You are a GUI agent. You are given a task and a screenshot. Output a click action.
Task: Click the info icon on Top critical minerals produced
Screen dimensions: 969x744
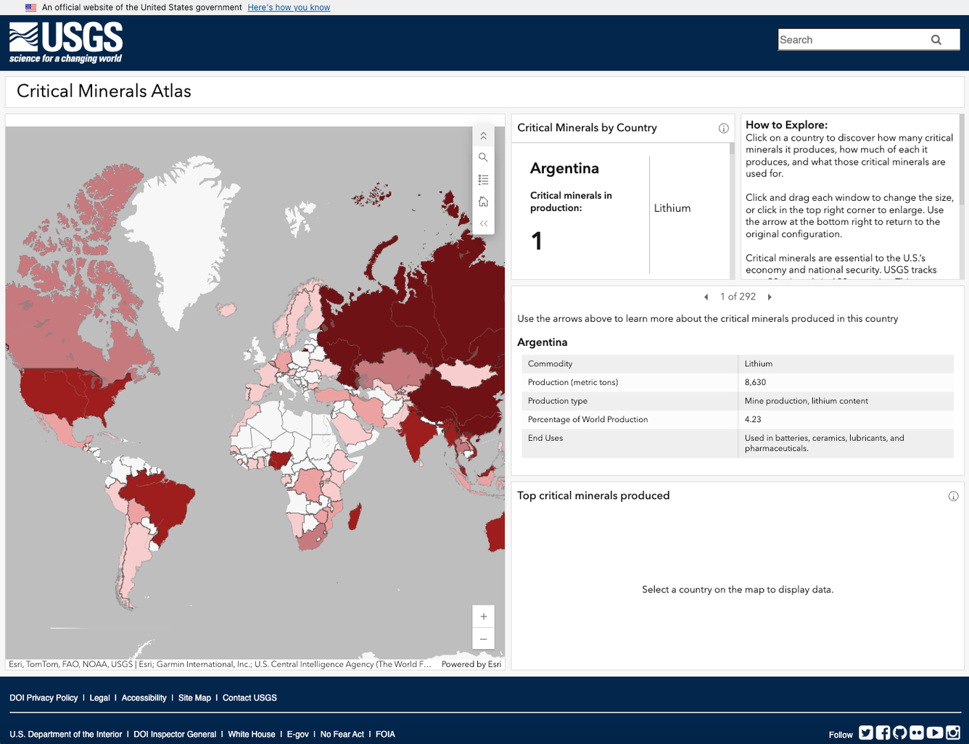pos(954,496)
